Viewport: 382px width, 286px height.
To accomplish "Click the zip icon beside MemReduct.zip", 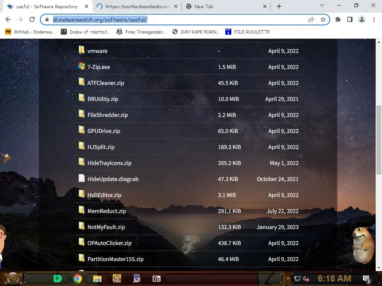I will click(x=81, y=210).
